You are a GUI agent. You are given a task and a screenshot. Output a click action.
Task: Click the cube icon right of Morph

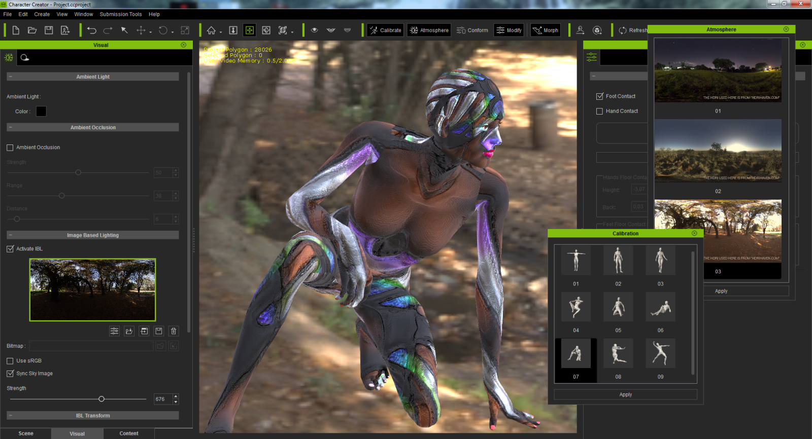point(597,30)
